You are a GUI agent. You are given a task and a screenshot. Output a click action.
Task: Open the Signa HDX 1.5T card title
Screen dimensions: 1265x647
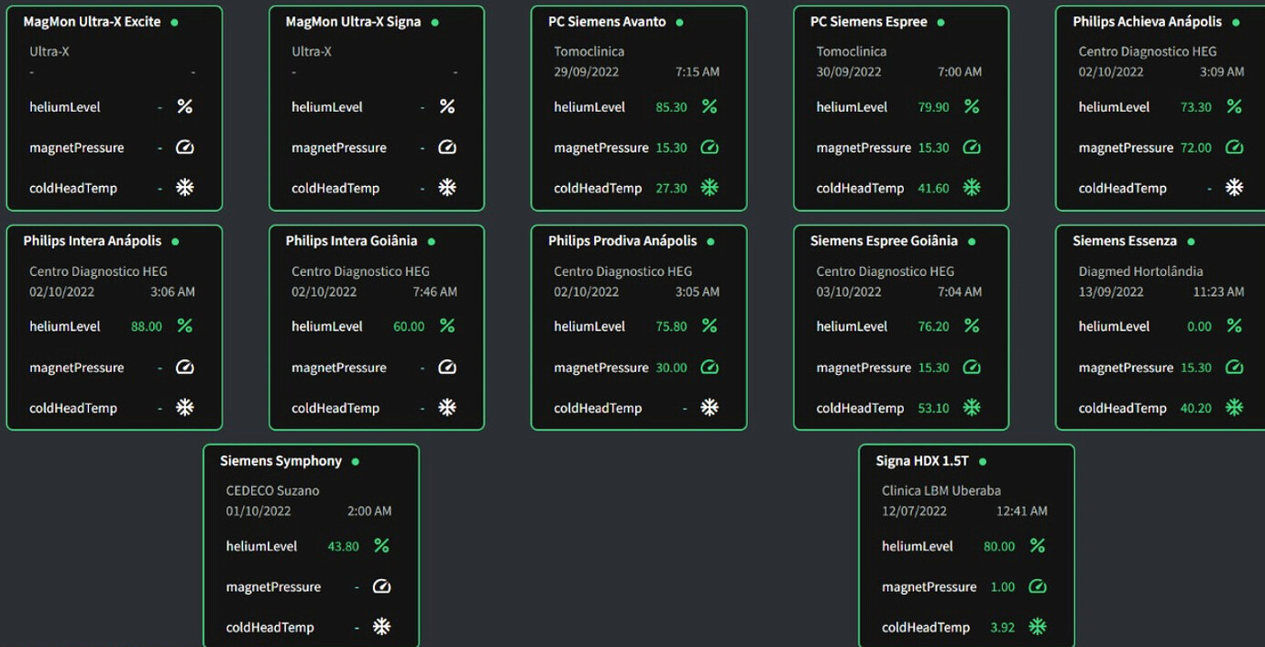coord(922,461)
